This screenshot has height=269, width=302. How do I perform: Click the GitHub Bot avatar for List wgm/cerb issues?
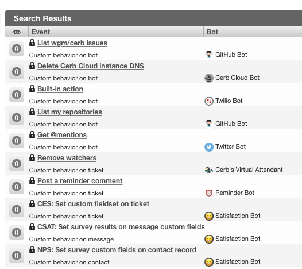[x=209, y=55]
